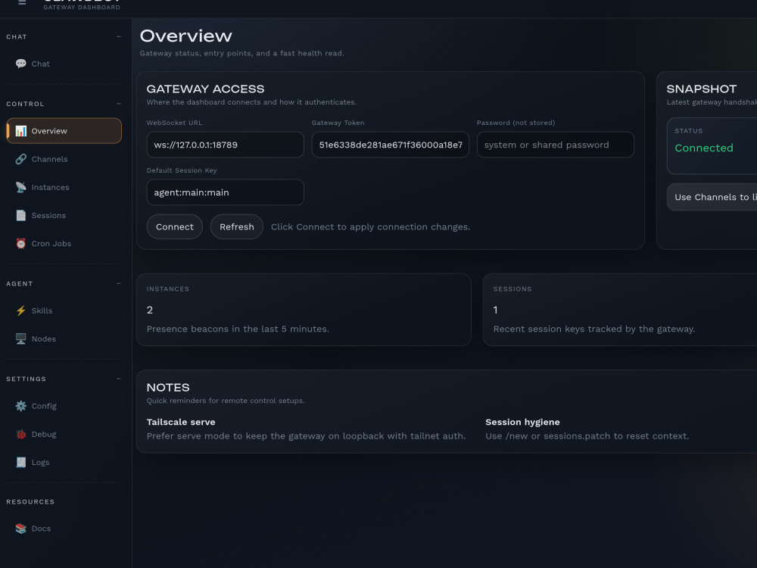Screen dimensions: 757x568
Task: Click the Gateway Dashboard subtitle
Action: 82,7
